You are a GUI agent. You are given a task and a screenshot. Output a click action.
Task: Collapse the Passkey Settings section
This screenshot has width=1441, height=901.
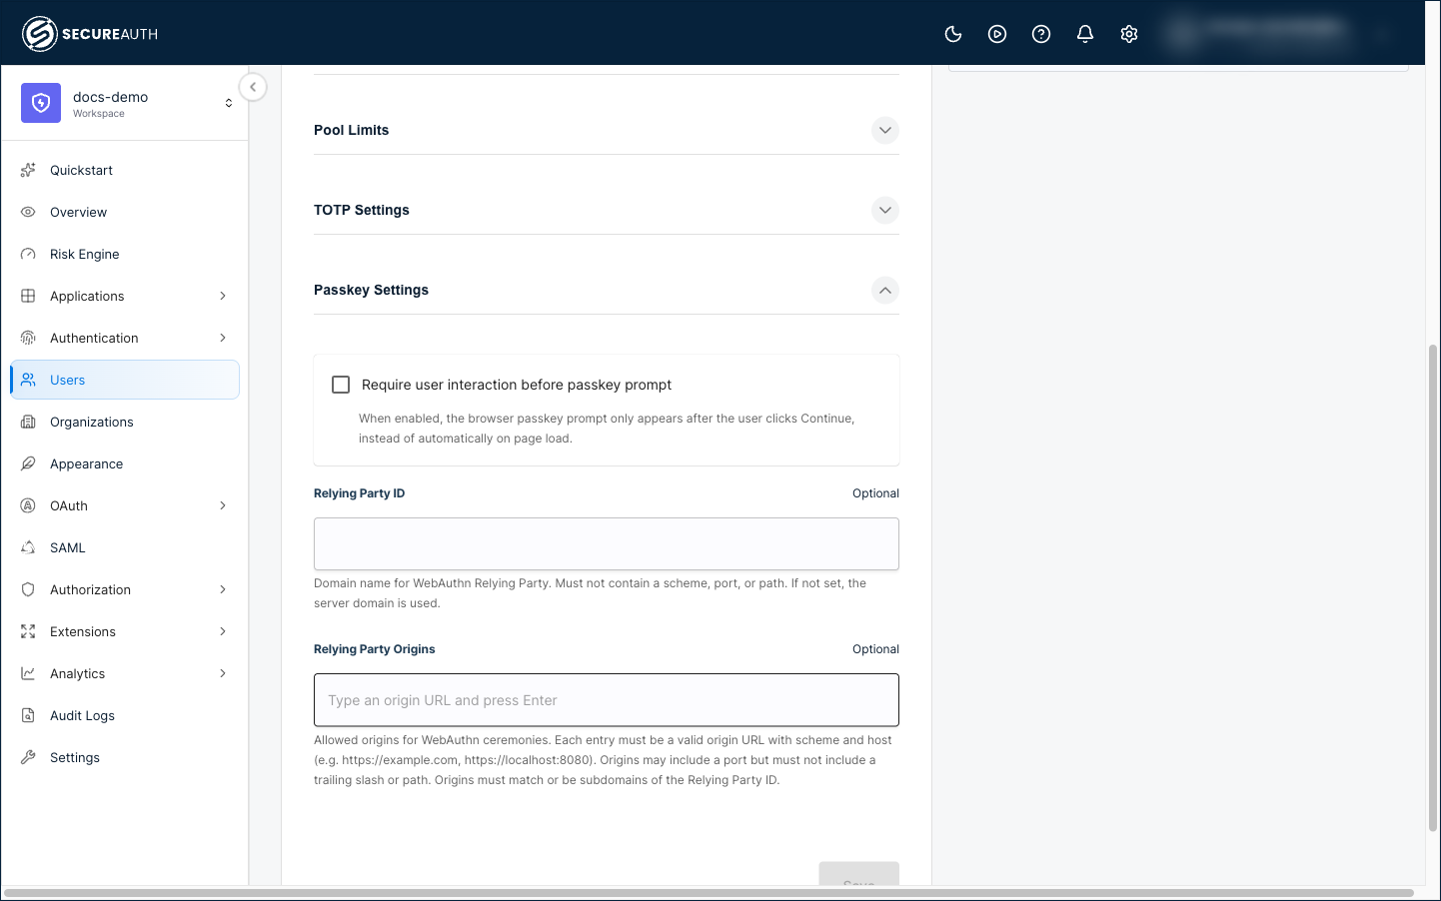click(x=885, y=290)
